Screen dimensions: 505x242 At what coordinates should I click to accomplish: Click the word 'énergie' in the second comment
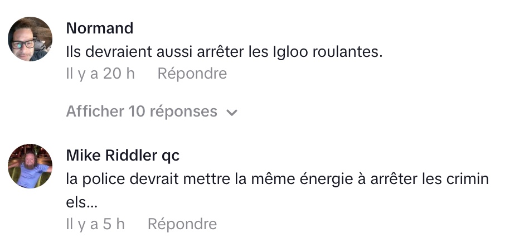pyautogui.click(x=330, y=179)
